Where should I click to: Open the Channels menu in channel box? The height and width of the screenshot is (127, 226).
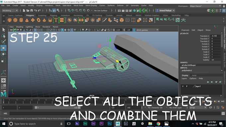pos(185,30)
